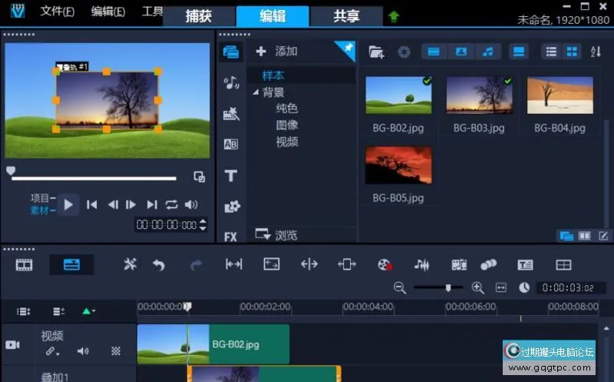Click the undo arrow in timeline toolbar
This screenshot has width=614, height=382.
(x=159, y=264)
